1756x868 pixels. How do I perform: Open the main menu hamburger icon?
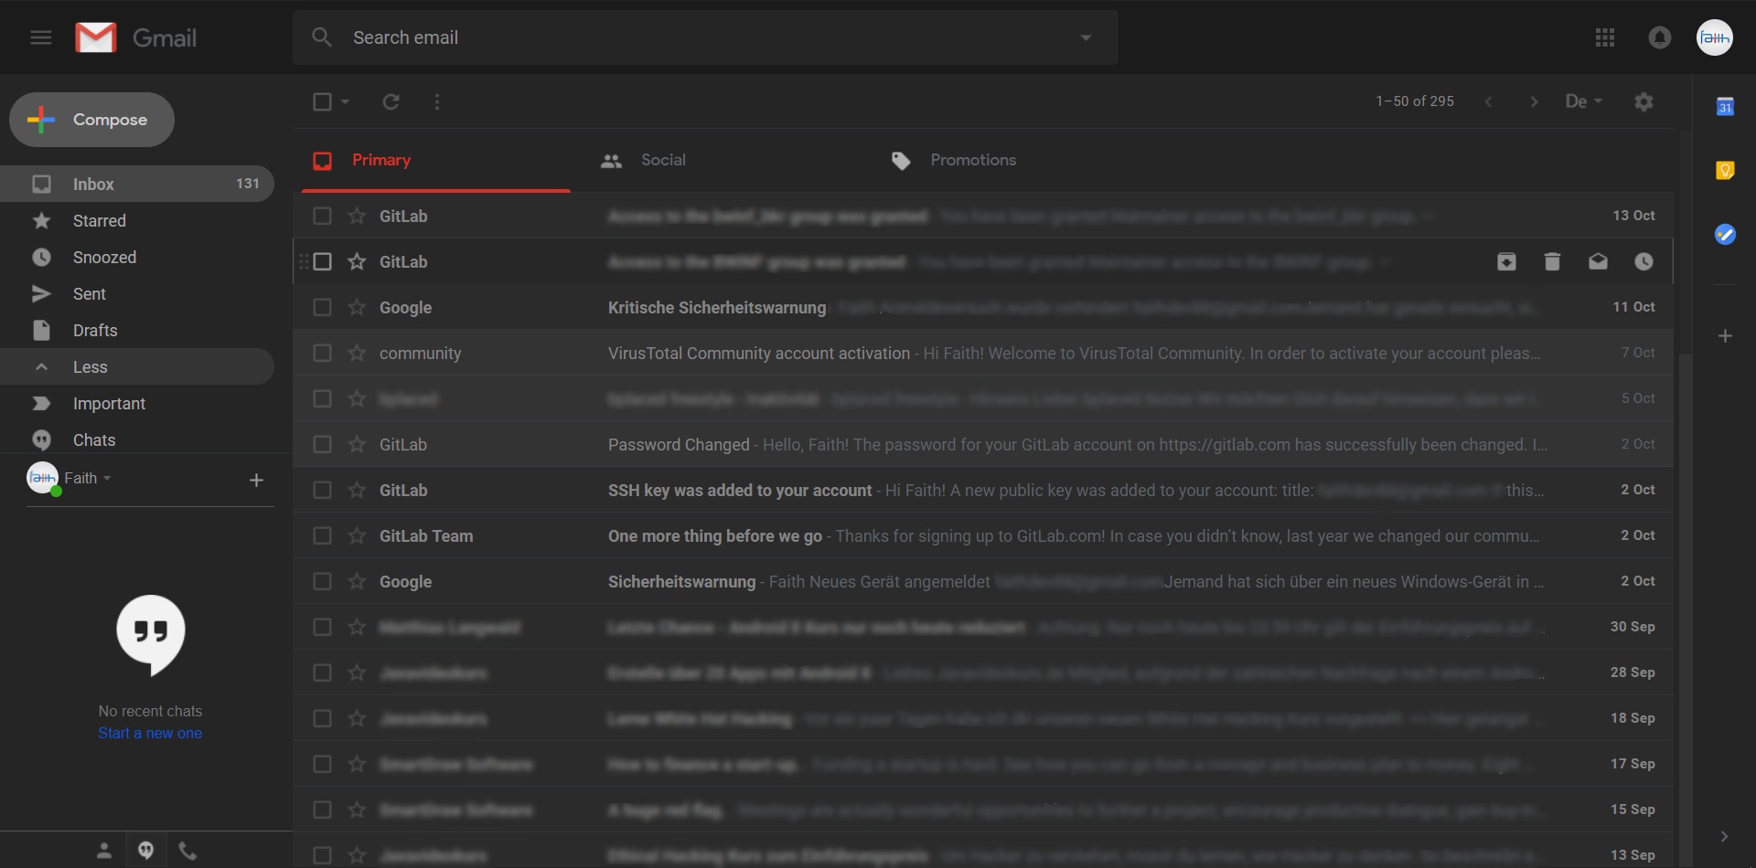pos(41,37)
